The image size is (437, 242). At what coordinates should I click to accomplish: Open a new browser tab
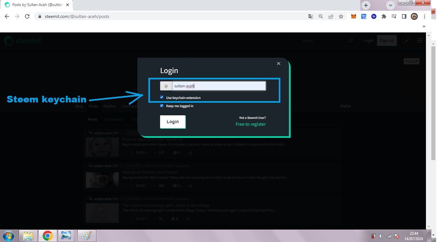[x=366, y=5]
